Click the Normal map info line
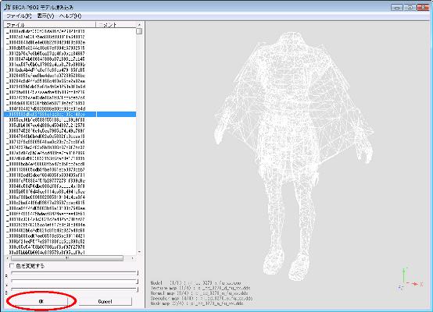The width and height of the screenshot is (433, 312). pyautogui.click(x=199, y=293)
